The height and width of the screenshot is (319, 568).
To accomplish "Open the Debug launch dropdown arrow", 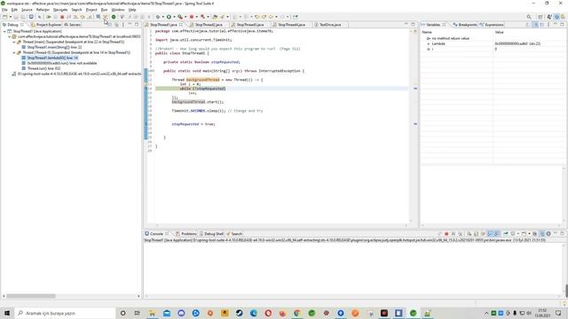I will [x=162, y=17].
